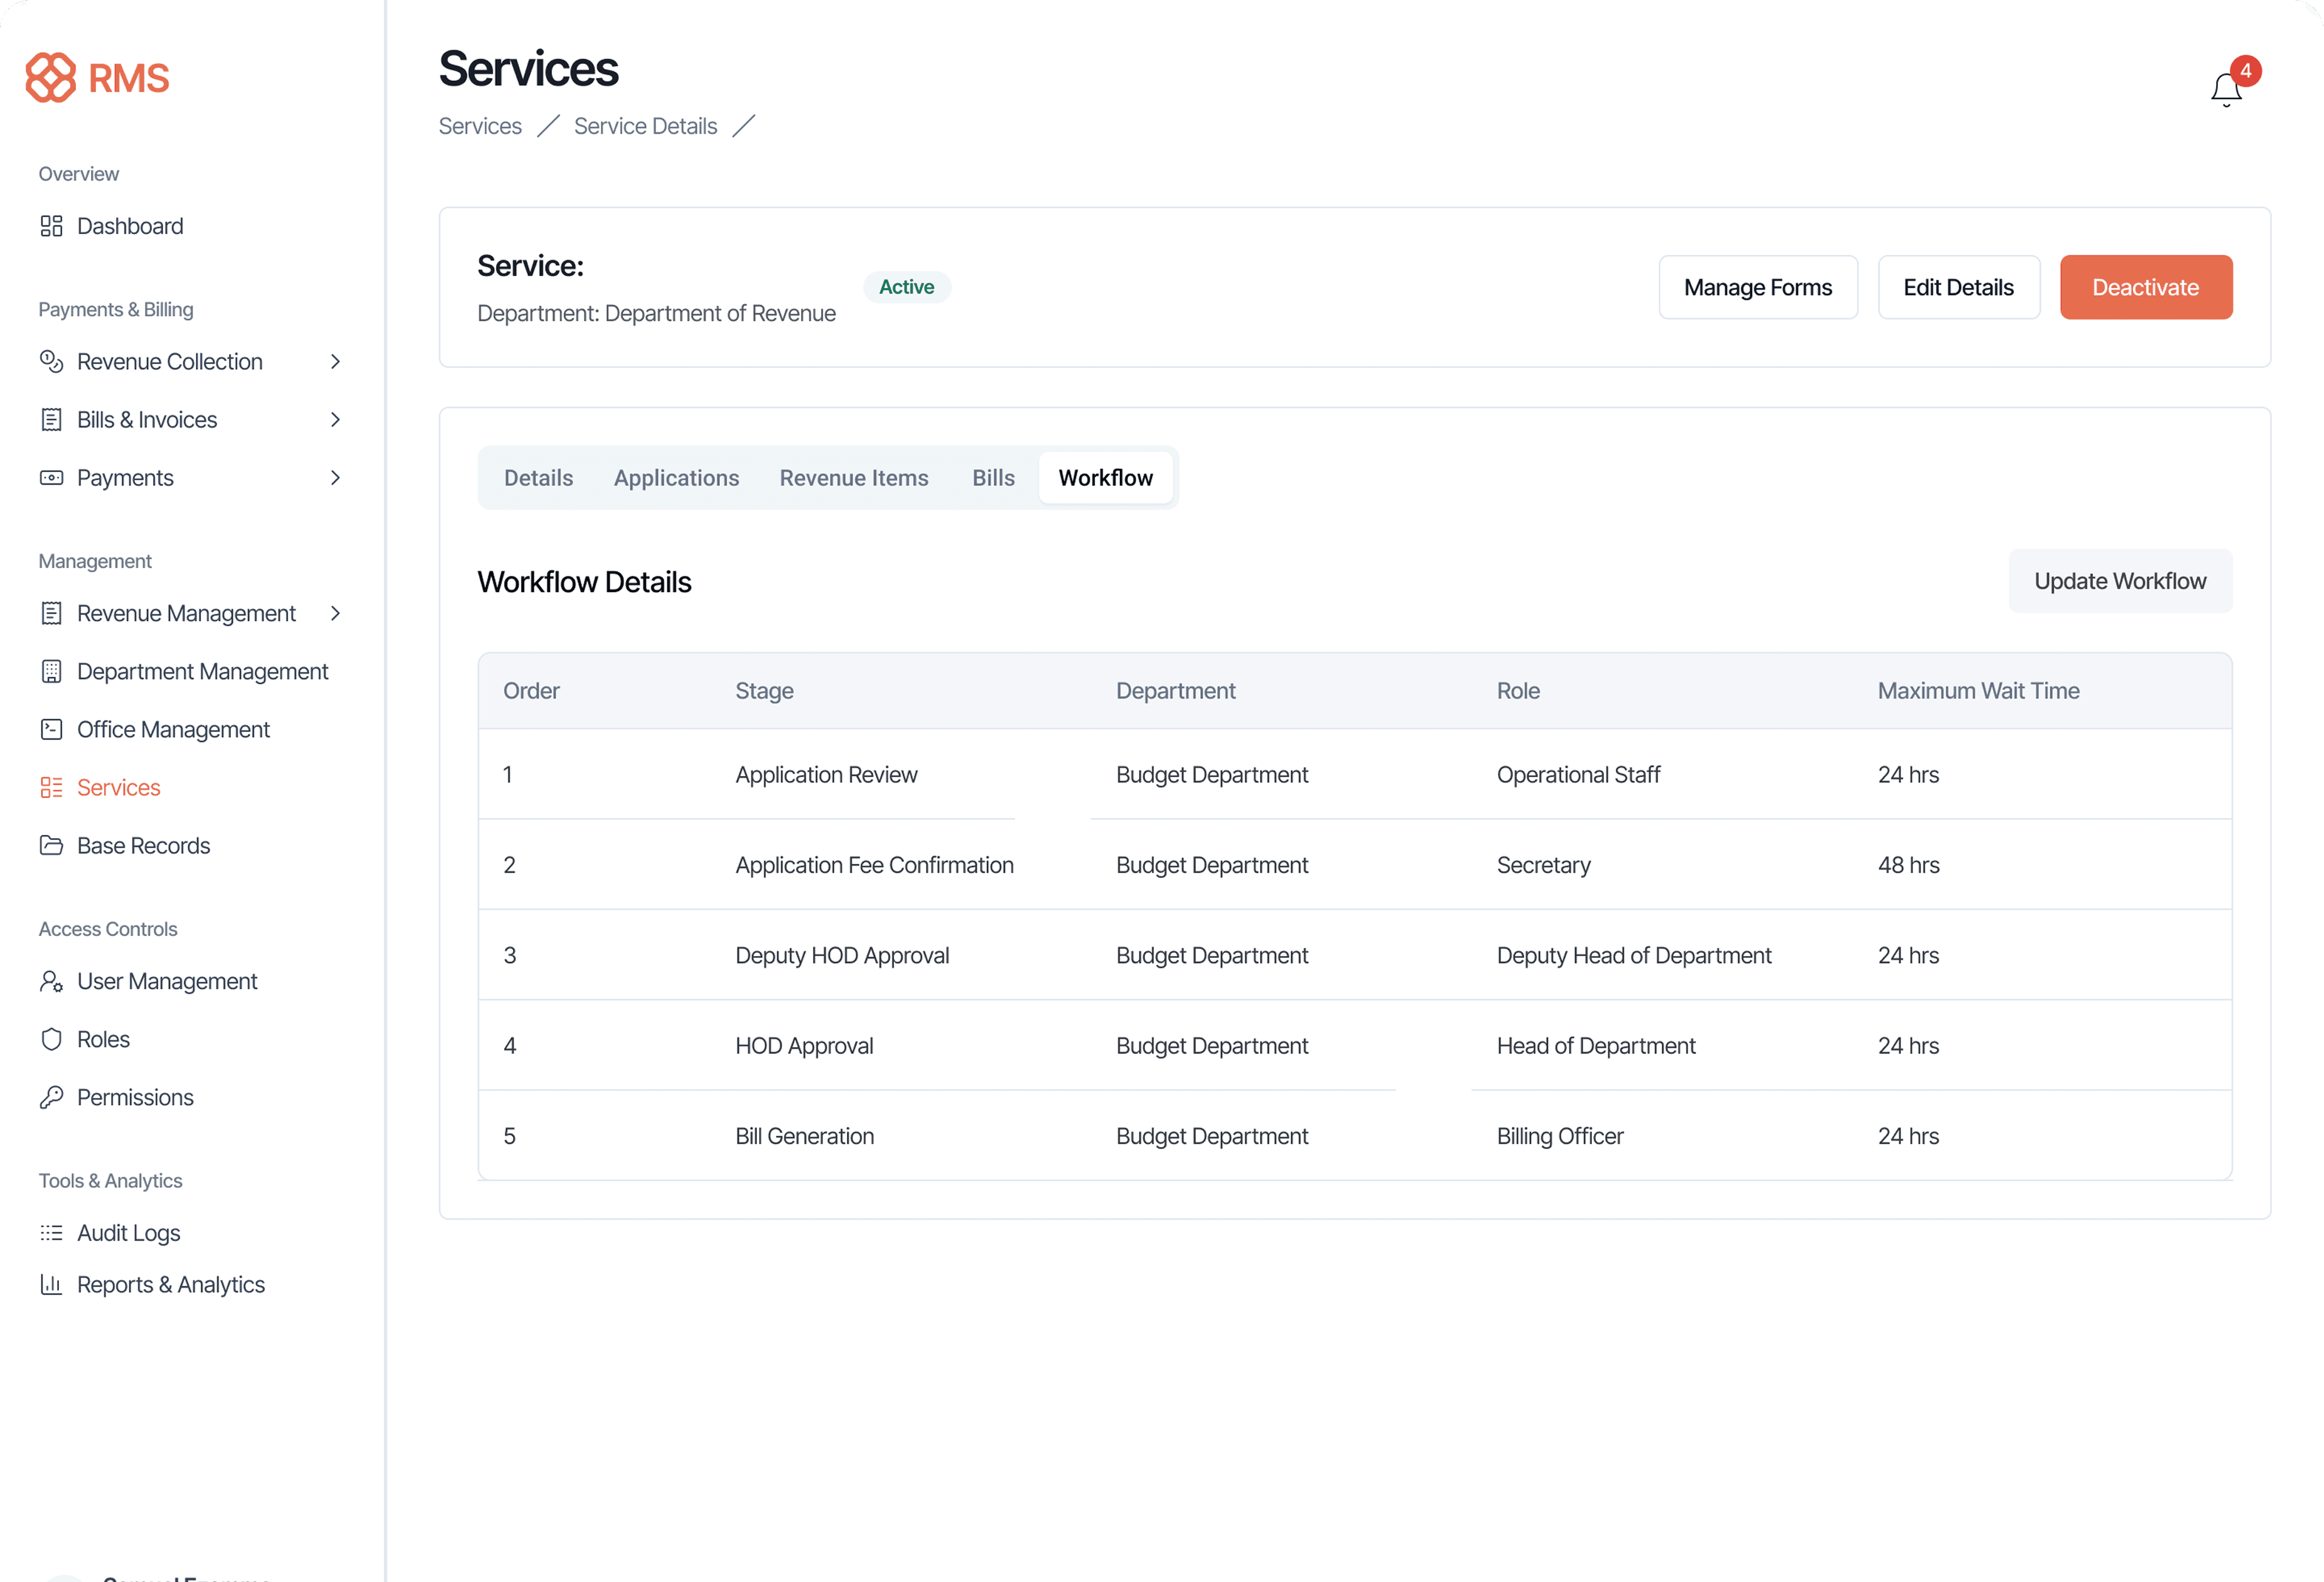Screen dimensions: 2324x1582
Task: Select the Deputy HOD Approval stage cell
Action: (842, 955)
